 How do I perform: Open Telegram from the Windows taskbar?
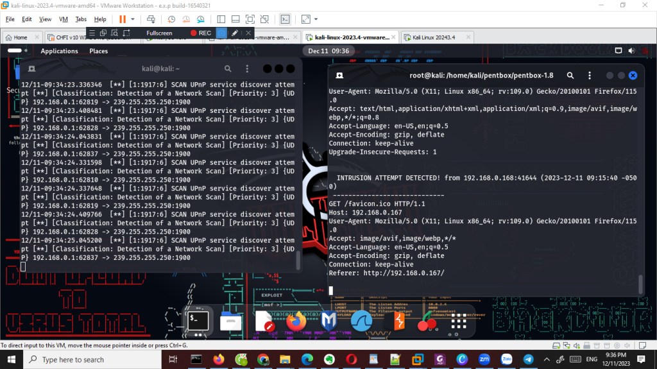(x=529, y=360)
